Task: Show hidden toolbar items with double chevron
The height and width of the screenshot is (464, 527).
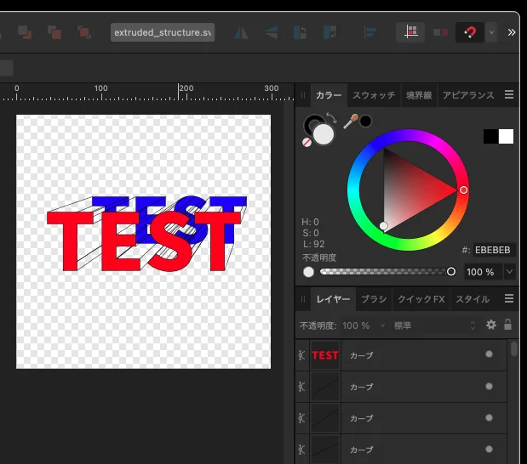Action: 512,32
